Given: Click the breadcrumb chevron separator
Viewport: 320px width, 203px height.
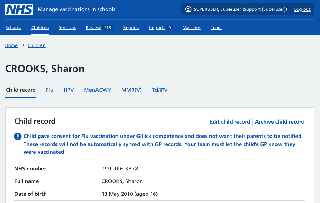Looking at the screenshot, I should click(23, 45).
